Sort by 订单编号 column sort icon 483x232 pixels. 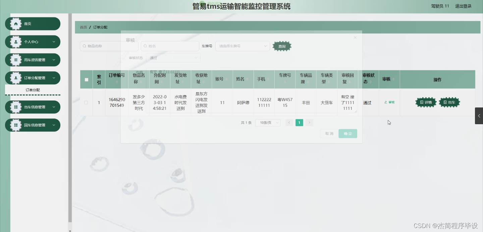(117, 82)
